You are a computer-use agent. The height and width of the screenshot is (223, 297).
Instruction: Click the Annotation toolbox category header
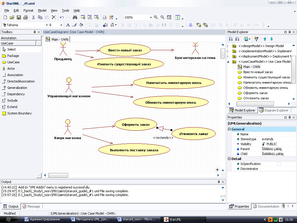[21, 38]
